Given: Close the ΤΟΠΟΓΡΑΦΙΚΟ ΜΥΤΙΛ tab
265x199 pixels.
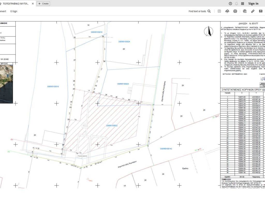Looking at the screenshot, I should tap(32, 4).
